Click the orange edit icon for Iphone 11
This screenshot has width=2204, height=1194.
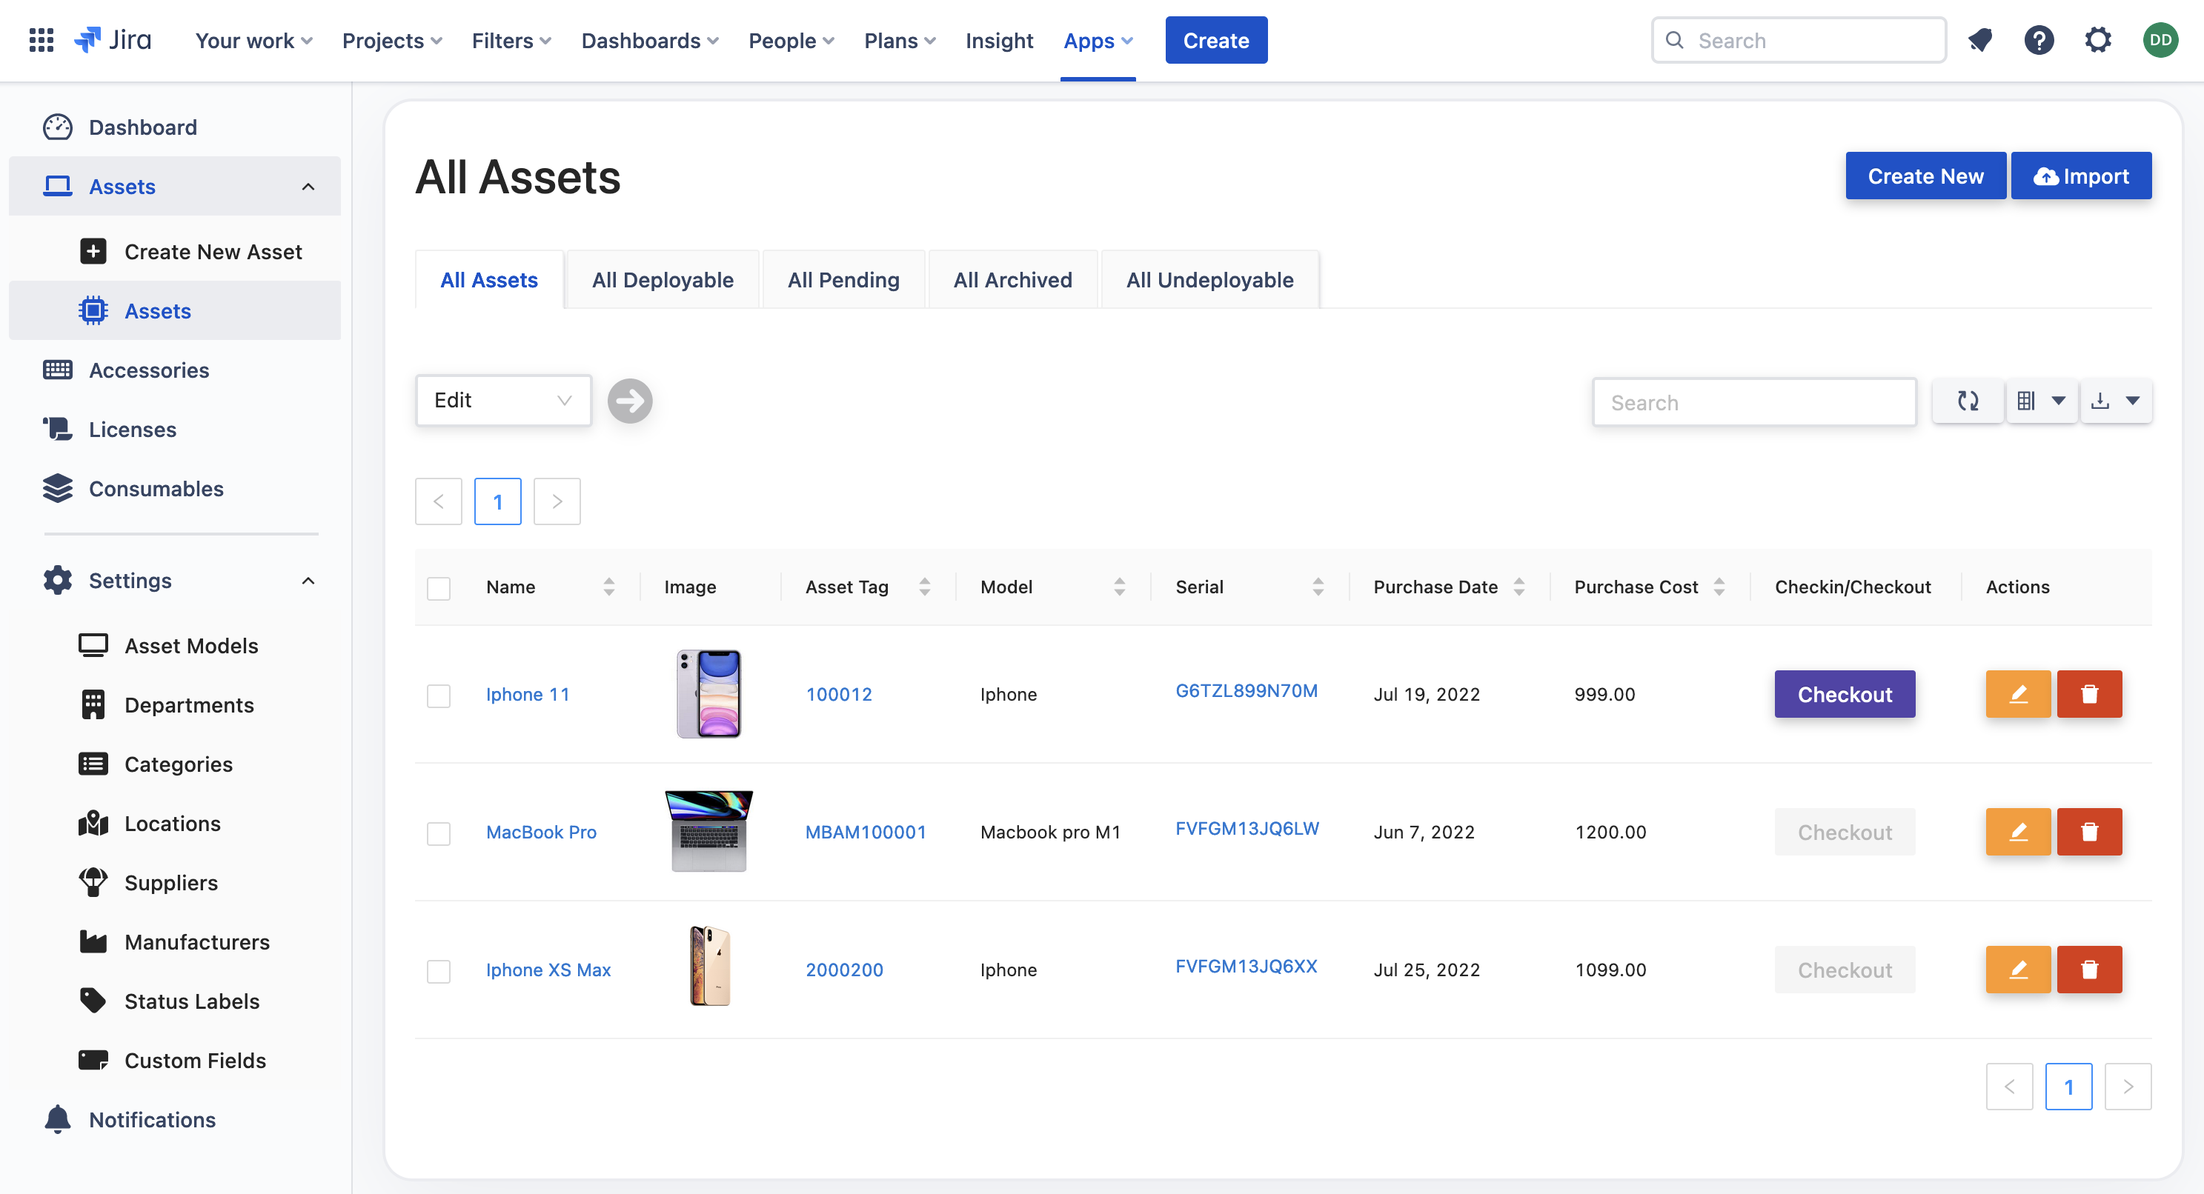(2017, 693)
